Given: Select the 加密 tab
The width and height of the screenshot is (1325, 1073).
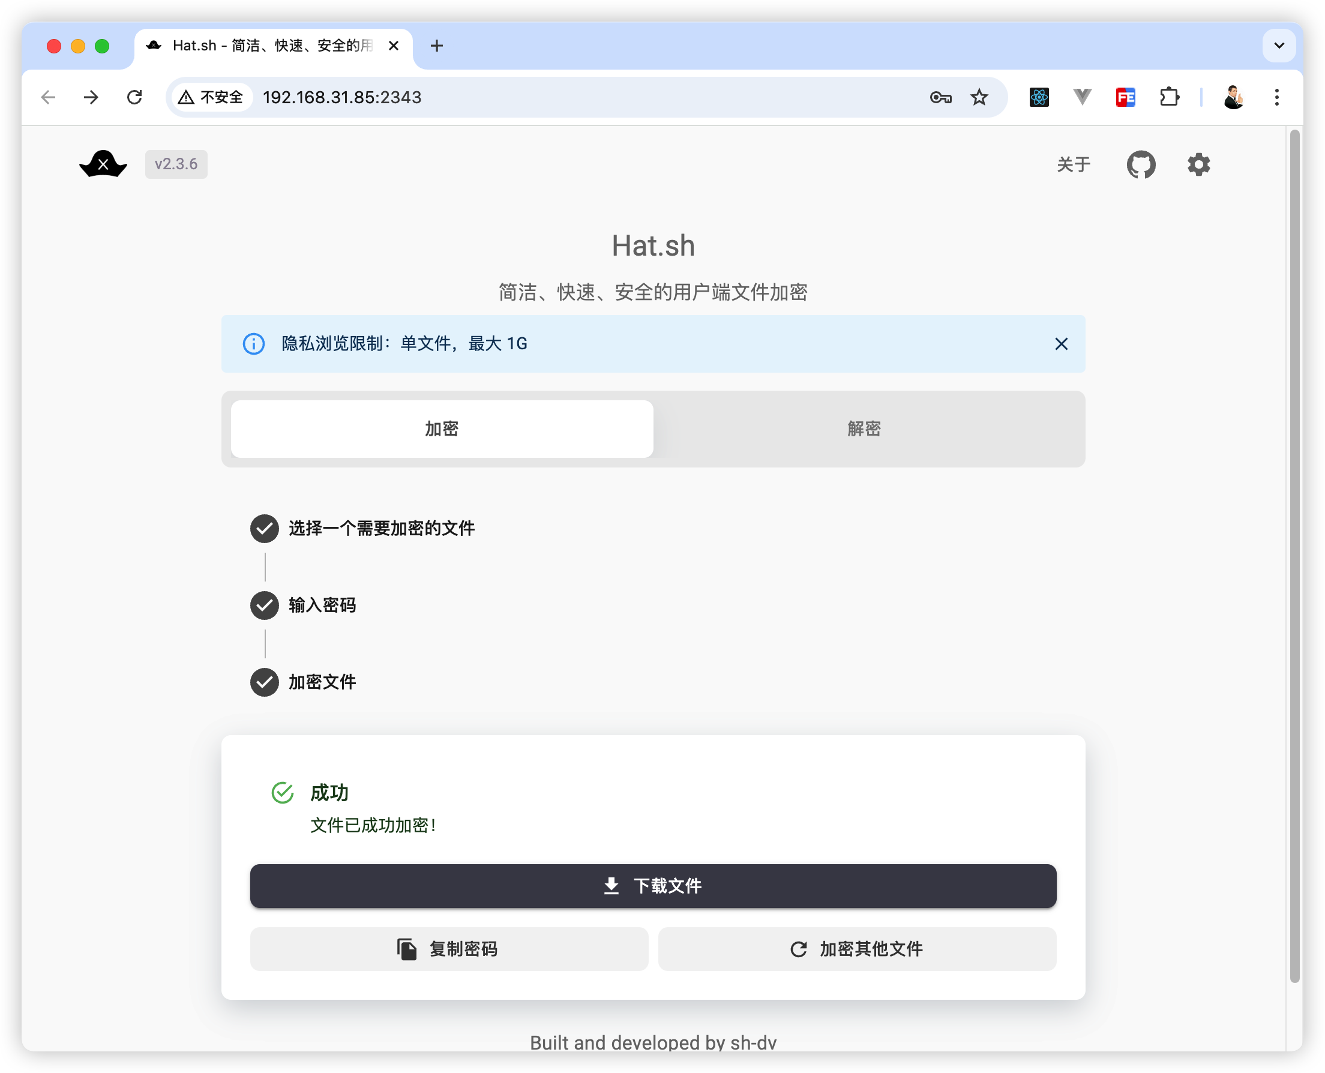Looking at the screenshot, I should coord(442,428).
